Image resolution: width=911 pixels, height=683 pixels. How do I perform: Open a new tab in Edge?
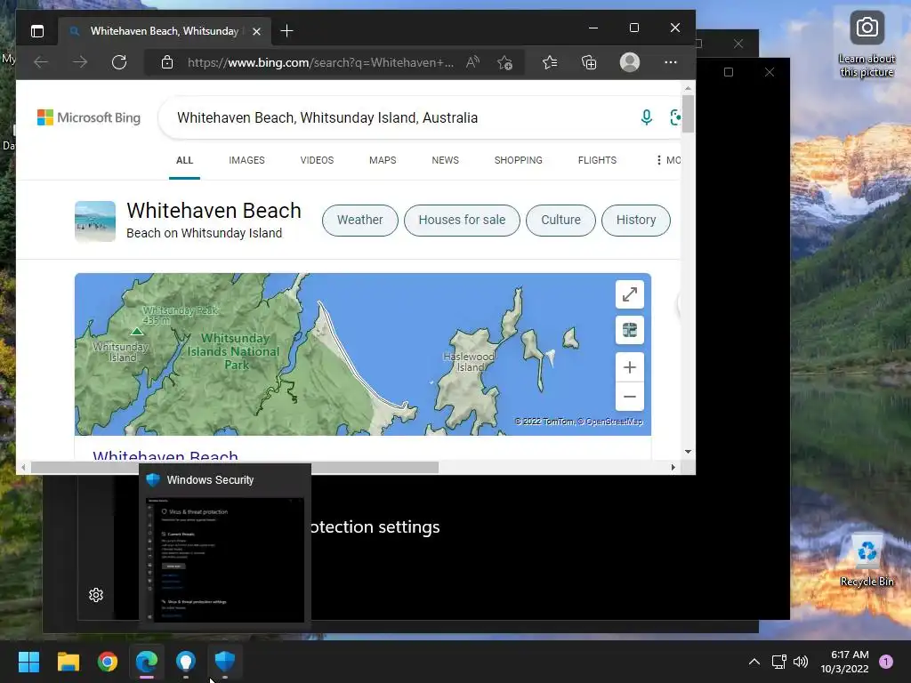286,31
